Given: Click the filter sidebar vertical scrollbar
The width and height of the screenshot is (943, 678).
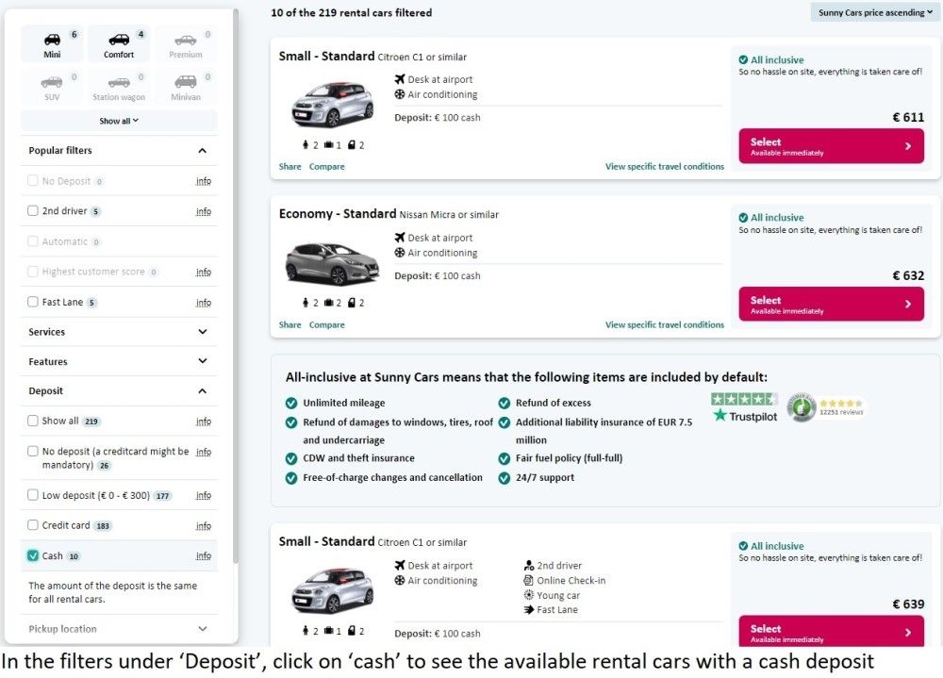Looking at the screenshot, I should point(236,286).
